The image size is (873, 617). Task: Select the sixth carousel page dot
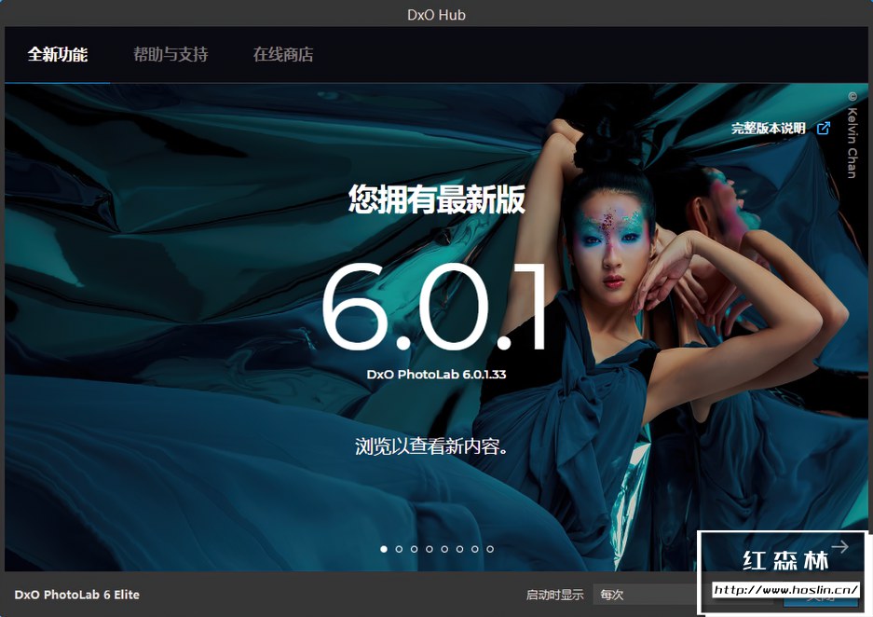459,549
